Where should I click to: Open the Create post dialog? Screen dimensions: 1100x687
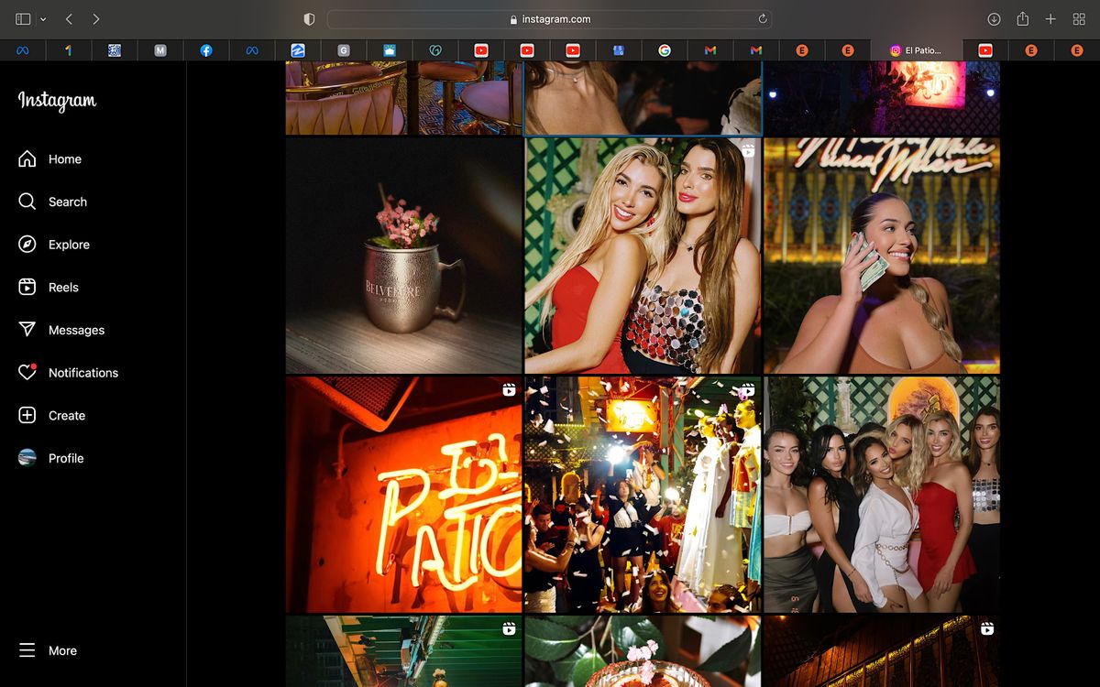click(65, 415)
